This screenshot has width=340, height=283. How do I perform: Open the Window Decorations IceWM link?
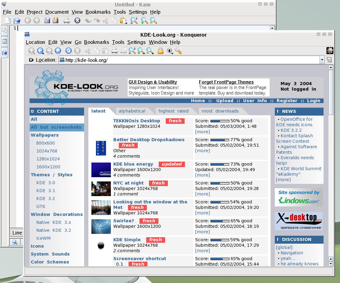point(43,238)
